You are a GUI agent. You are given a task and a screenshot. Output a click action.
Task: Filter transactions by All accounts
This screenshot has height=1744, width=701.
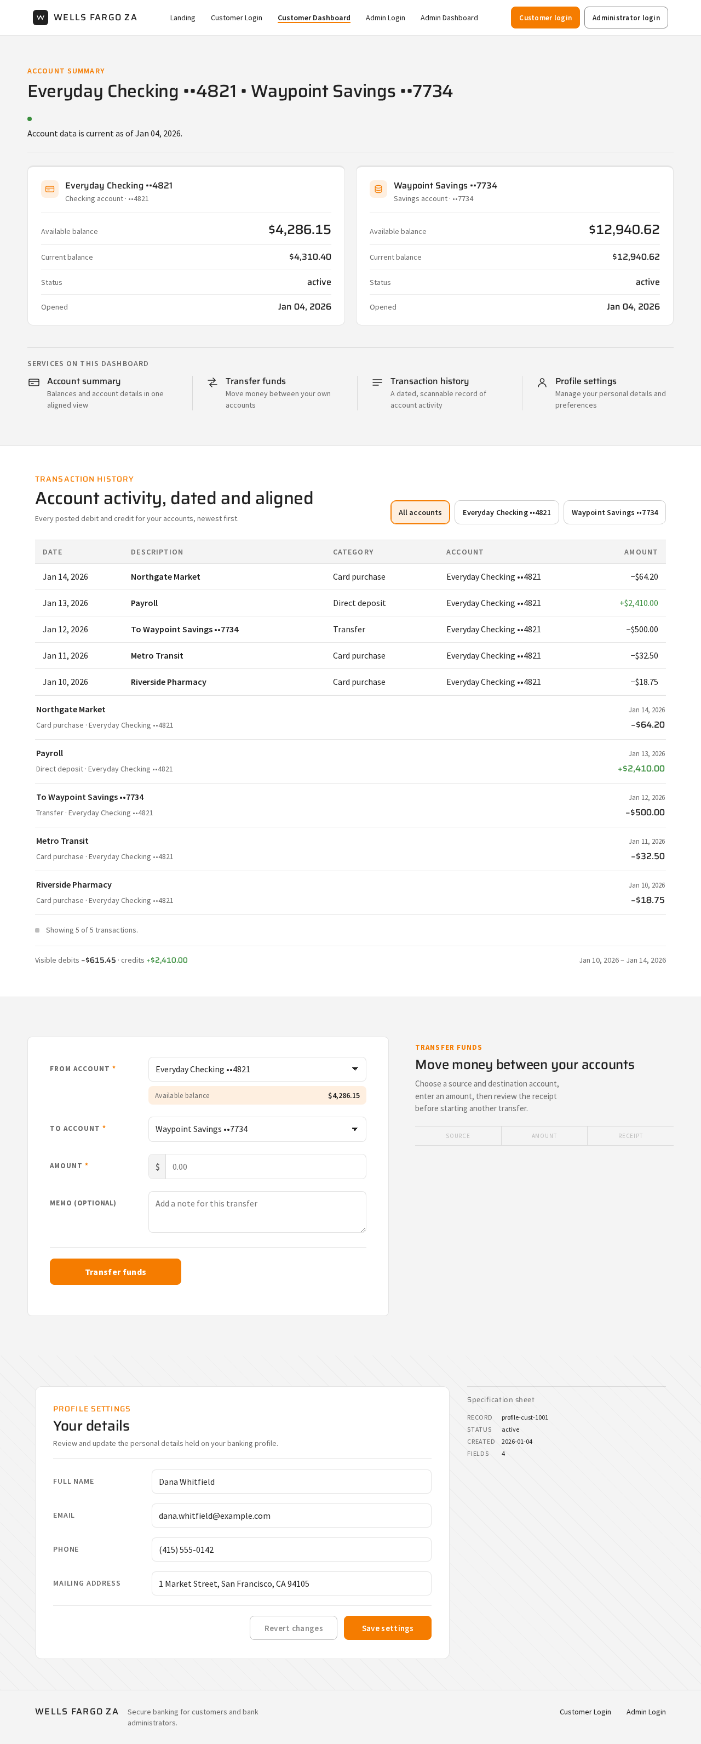(x=420, y=512)
